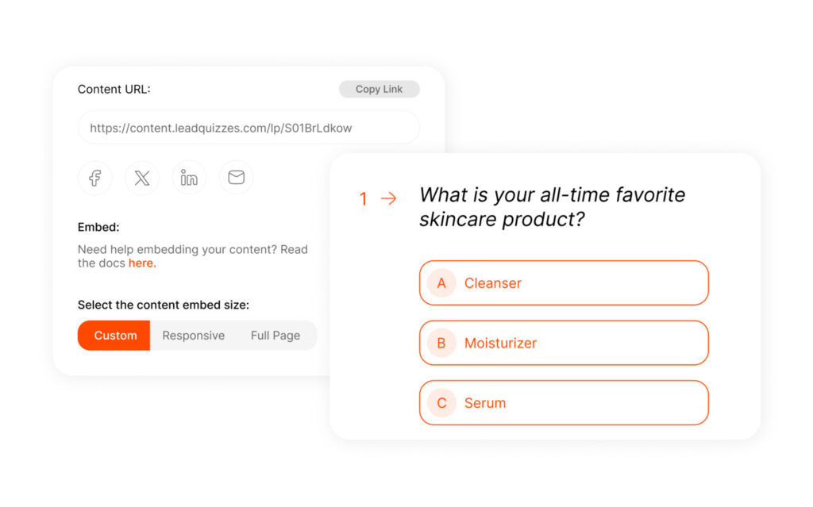Click the arrow next to question number 1
The height and width of the screenshot is (507, 813).
point(387,199)
